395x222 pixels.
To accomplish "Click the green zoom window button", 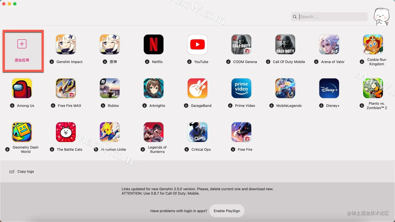I will coord(15,4).
